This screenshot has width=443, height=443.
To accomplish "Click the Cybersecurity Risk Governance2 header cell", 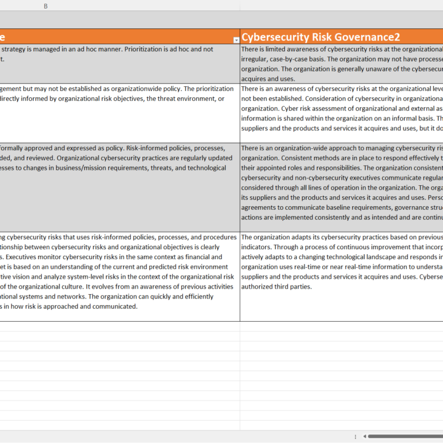I will point(341,37).
